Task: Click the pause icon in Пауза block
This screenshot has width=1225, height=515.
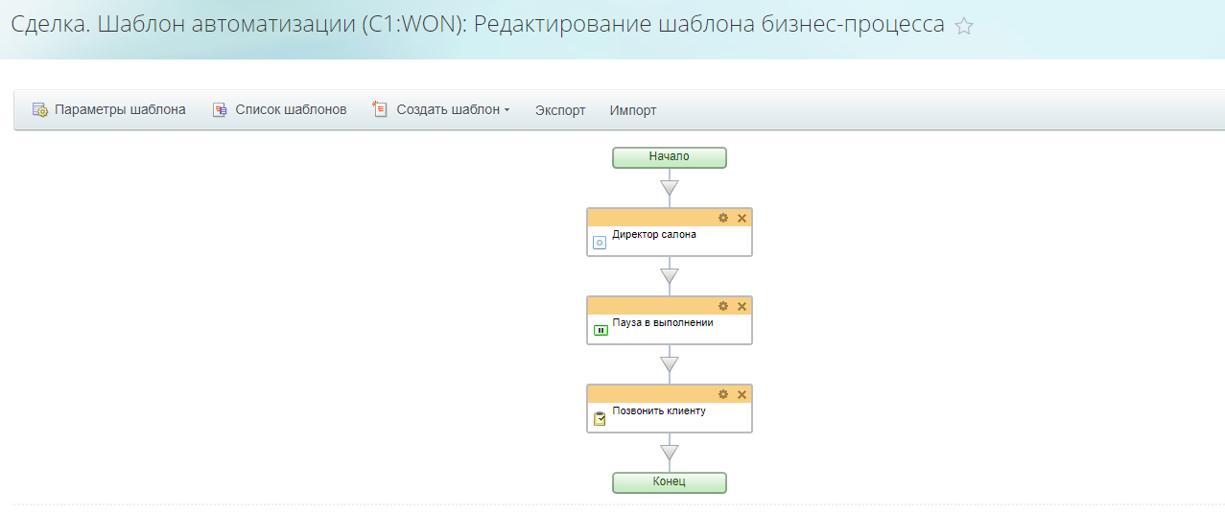Action: (x=601, y=331)
